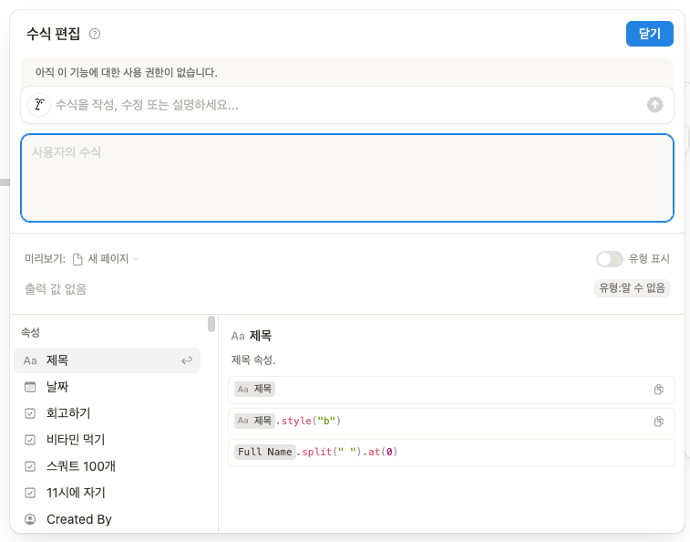Click the AI formula assistant icon

coord(39,105)
